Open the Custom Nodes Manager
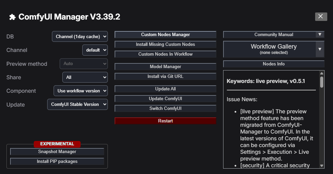This screenshot has width=333, height=174. (165, 34)
